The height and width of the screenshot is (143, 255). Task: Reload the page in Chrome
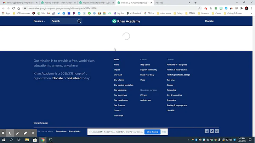pos(13,8)
